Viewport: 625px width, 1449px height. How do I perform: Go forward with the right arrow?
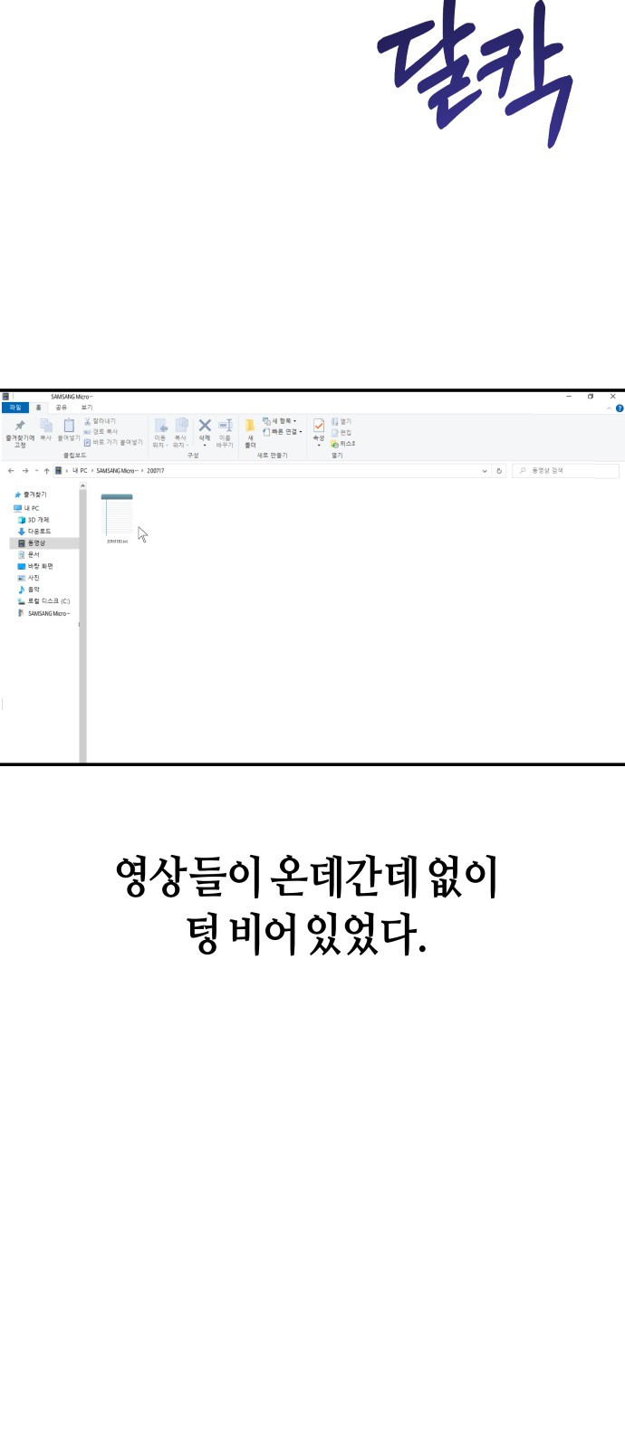pos(24,471)
